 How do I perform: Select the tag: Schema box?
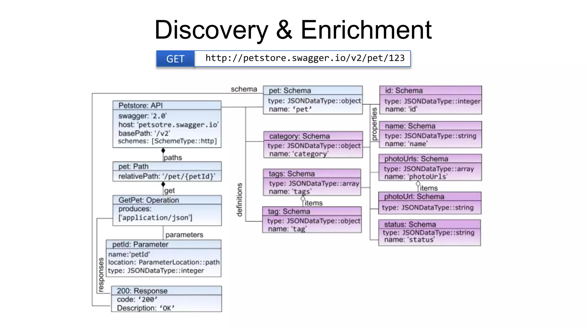(312, 220)
